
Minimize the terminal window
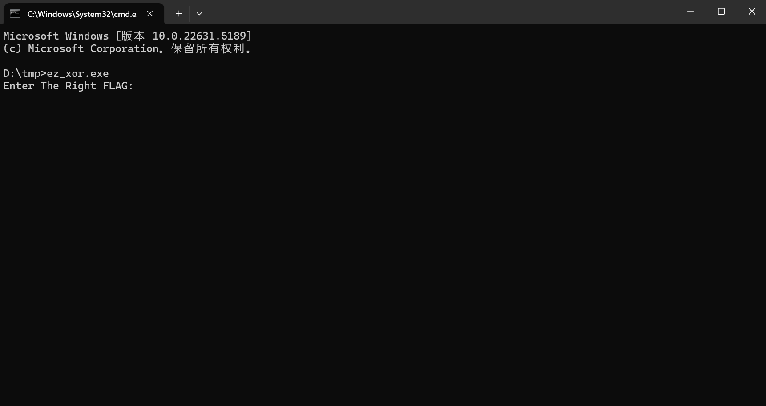[690, 12]
